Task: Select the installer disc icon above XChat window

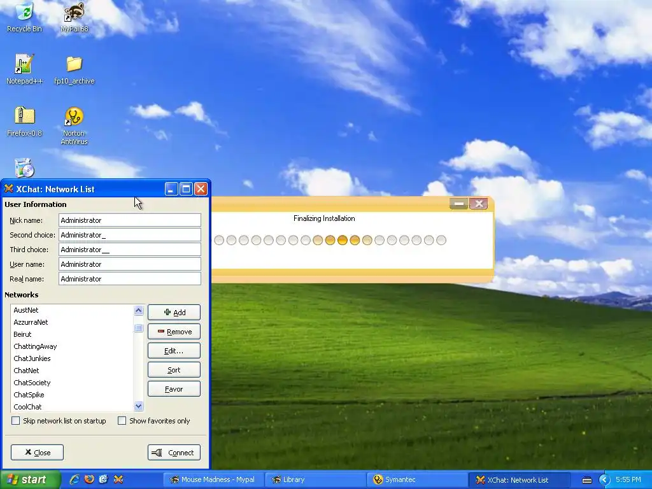Action: [x=25, y=167]
